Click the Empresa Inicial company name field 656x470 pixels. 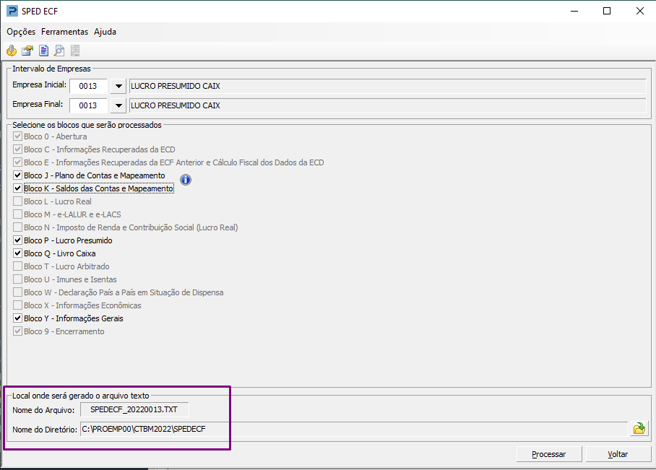(388, 86)
